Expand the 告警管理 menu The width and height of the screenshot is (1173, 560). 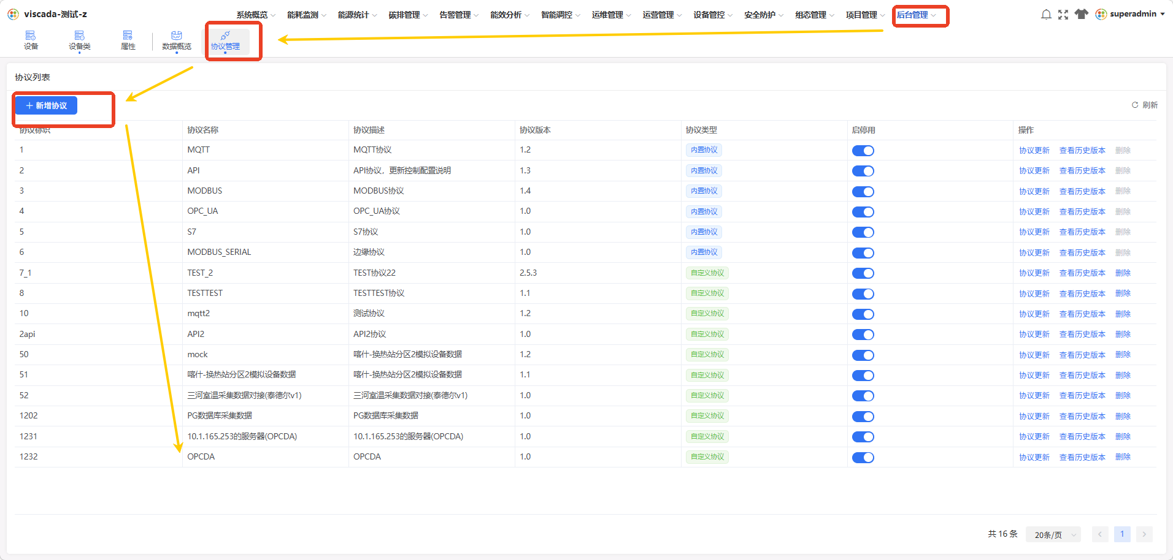tap(459, 15)
